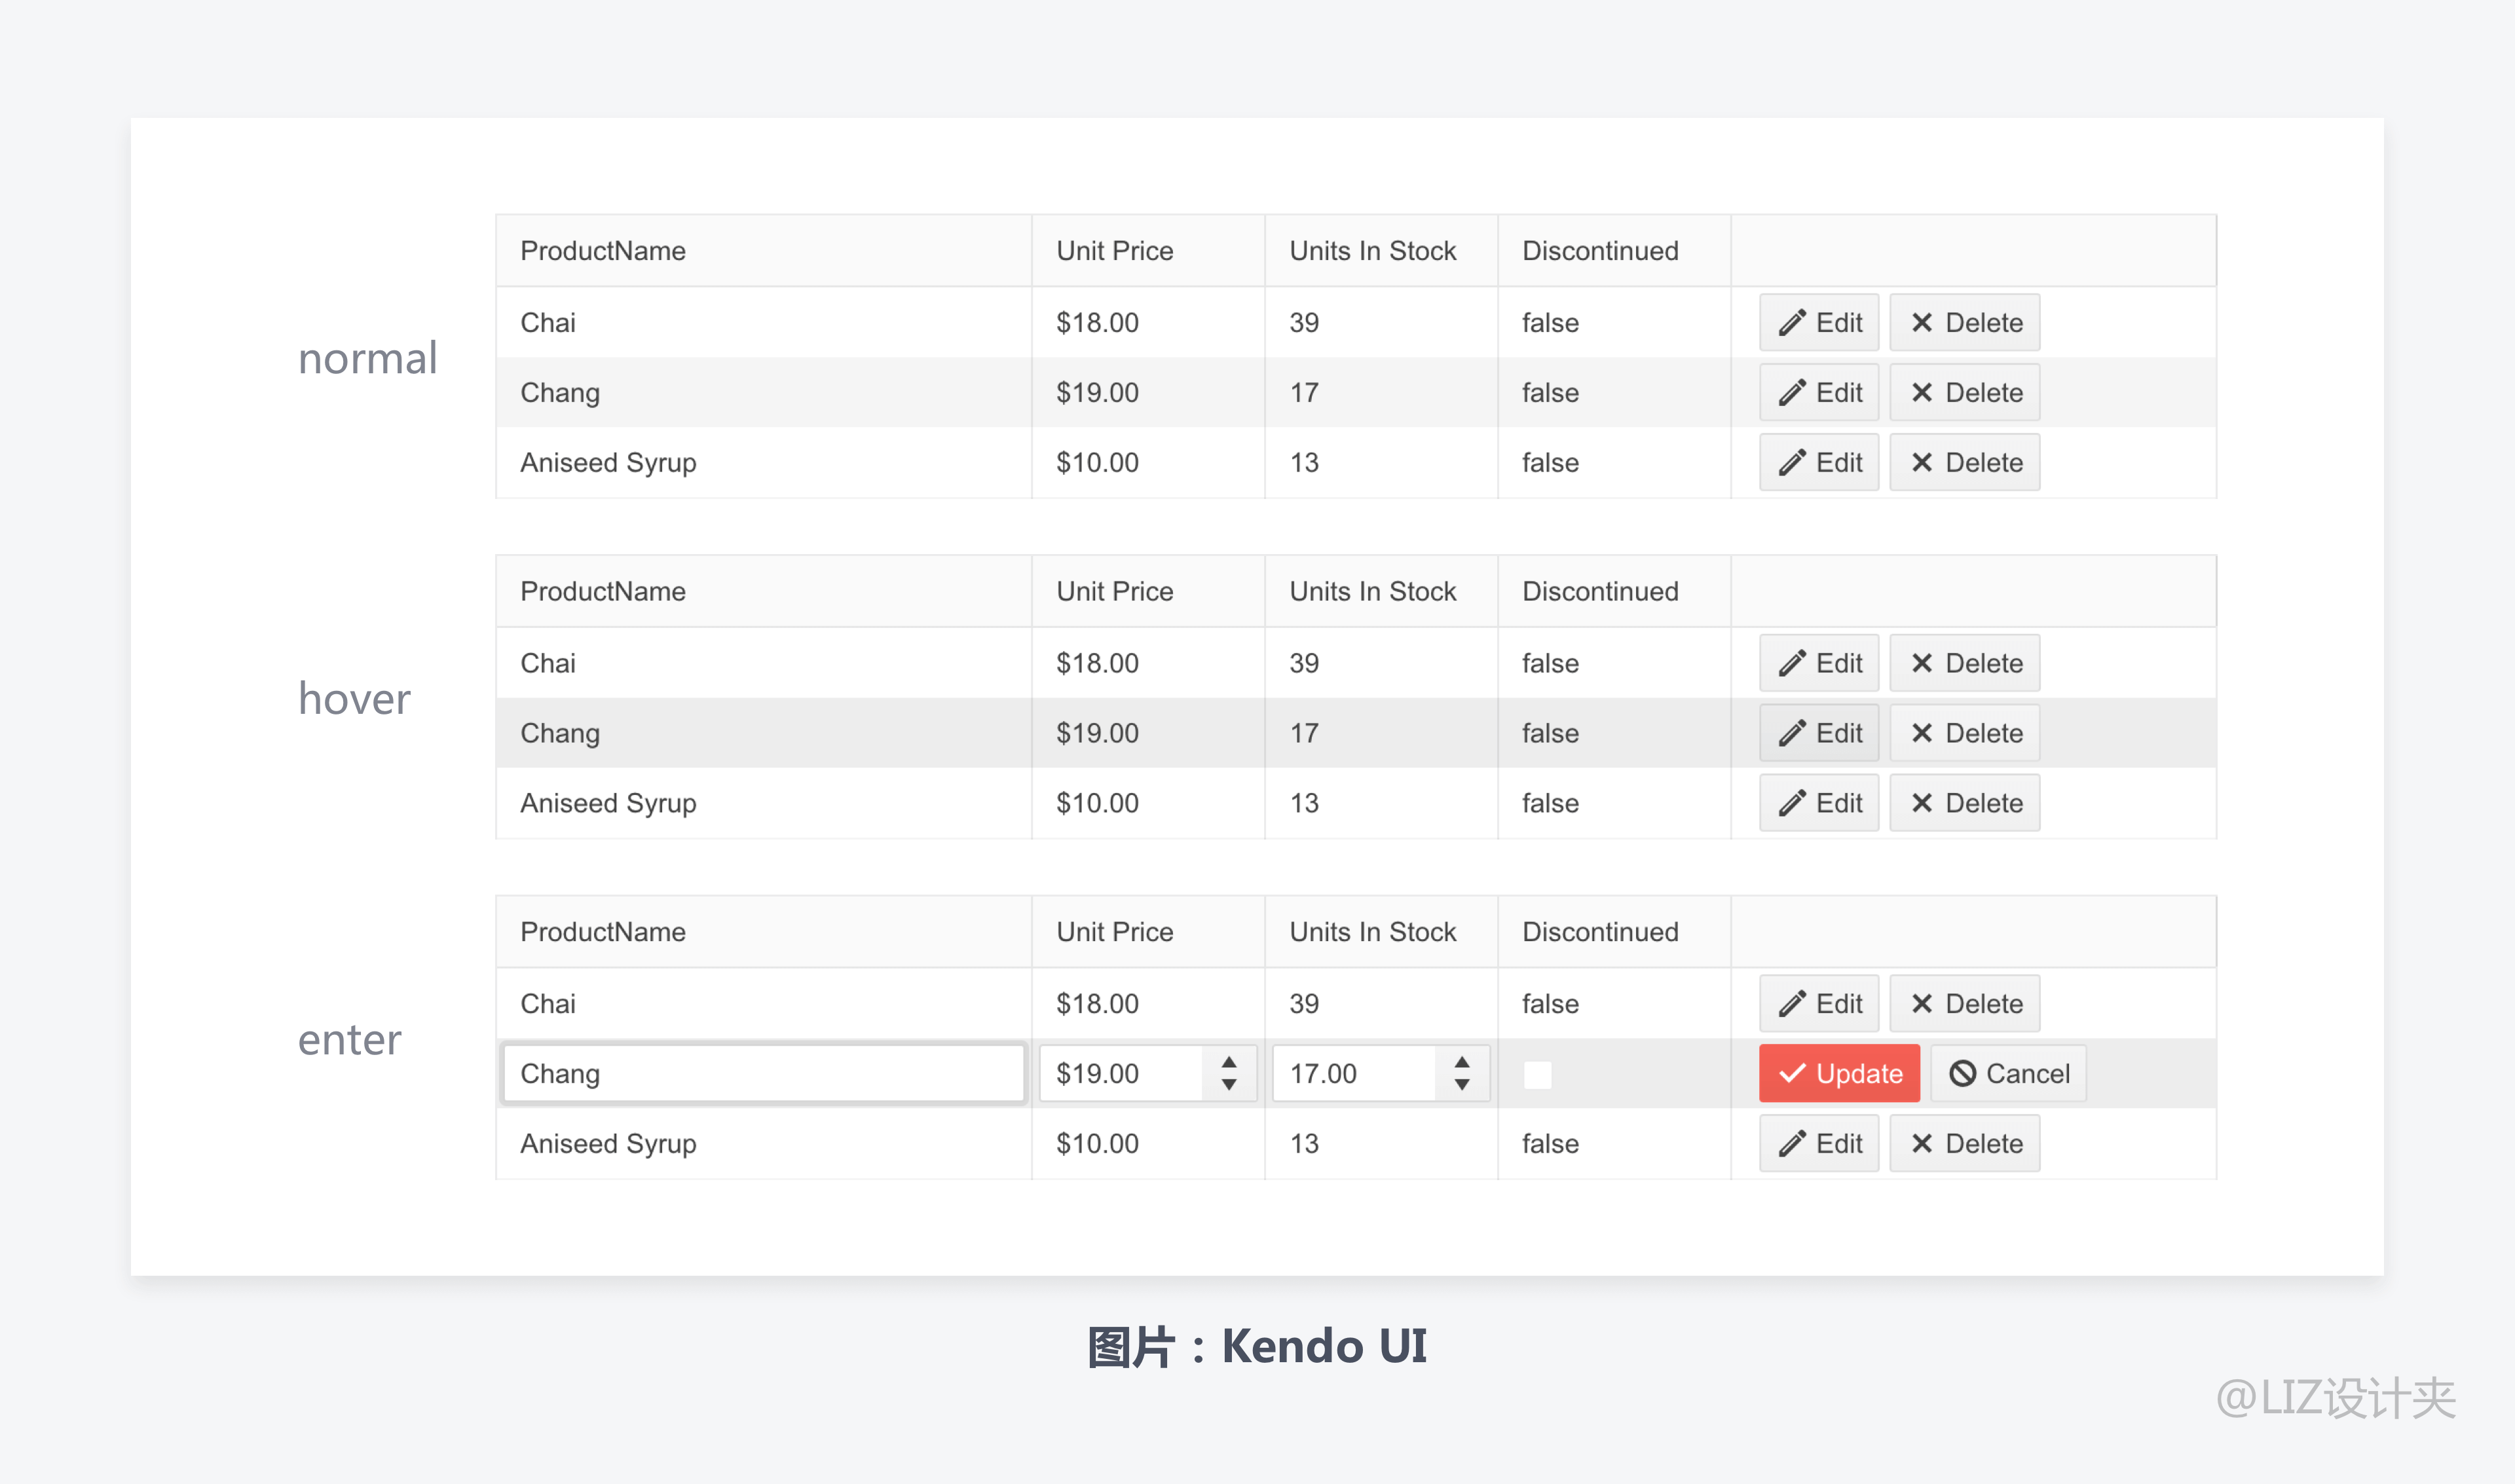Increase the 17.00 units value with up arrow

tap(1462, 1062)
